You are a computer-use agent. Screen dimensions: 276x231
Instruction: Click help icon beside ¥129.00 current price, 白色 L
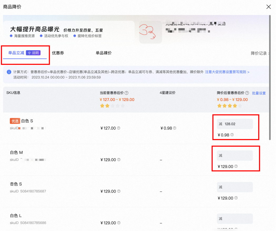pos(119,223)
